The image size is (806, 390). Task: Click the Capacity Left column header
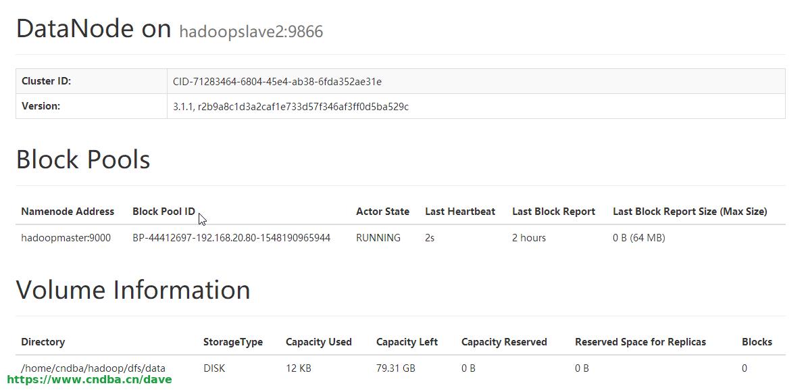[407, 342]
